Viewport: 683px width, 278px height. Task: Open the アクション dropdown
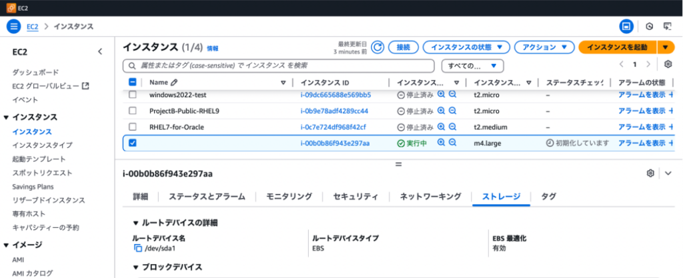[544, 47]
